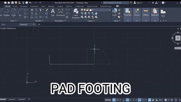Open annotation scale 1:1 dropdown
181x102 pixels.
pos(161,100)
